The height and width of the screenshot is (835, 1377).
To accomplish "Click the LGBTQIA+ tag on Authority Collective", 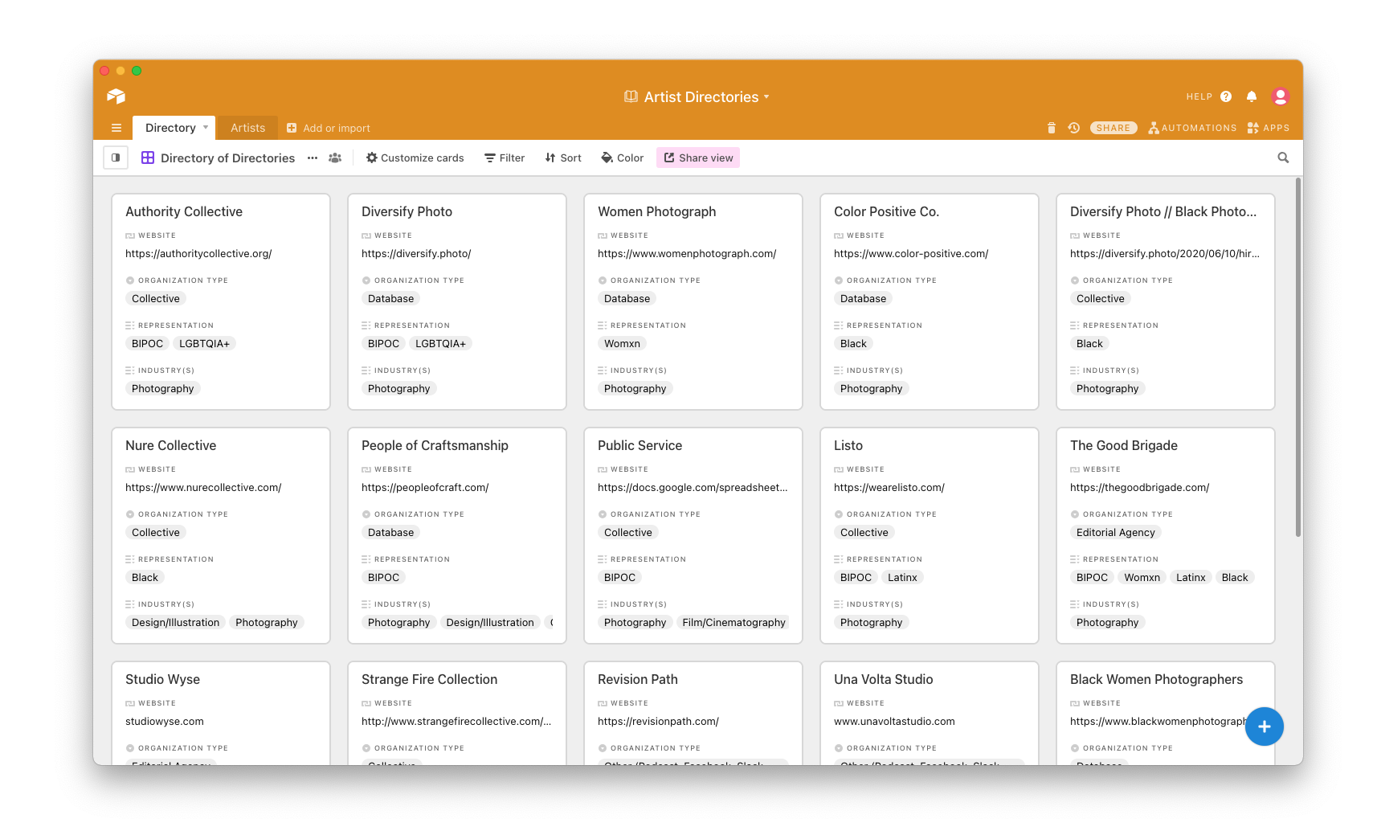I will 204,344.
